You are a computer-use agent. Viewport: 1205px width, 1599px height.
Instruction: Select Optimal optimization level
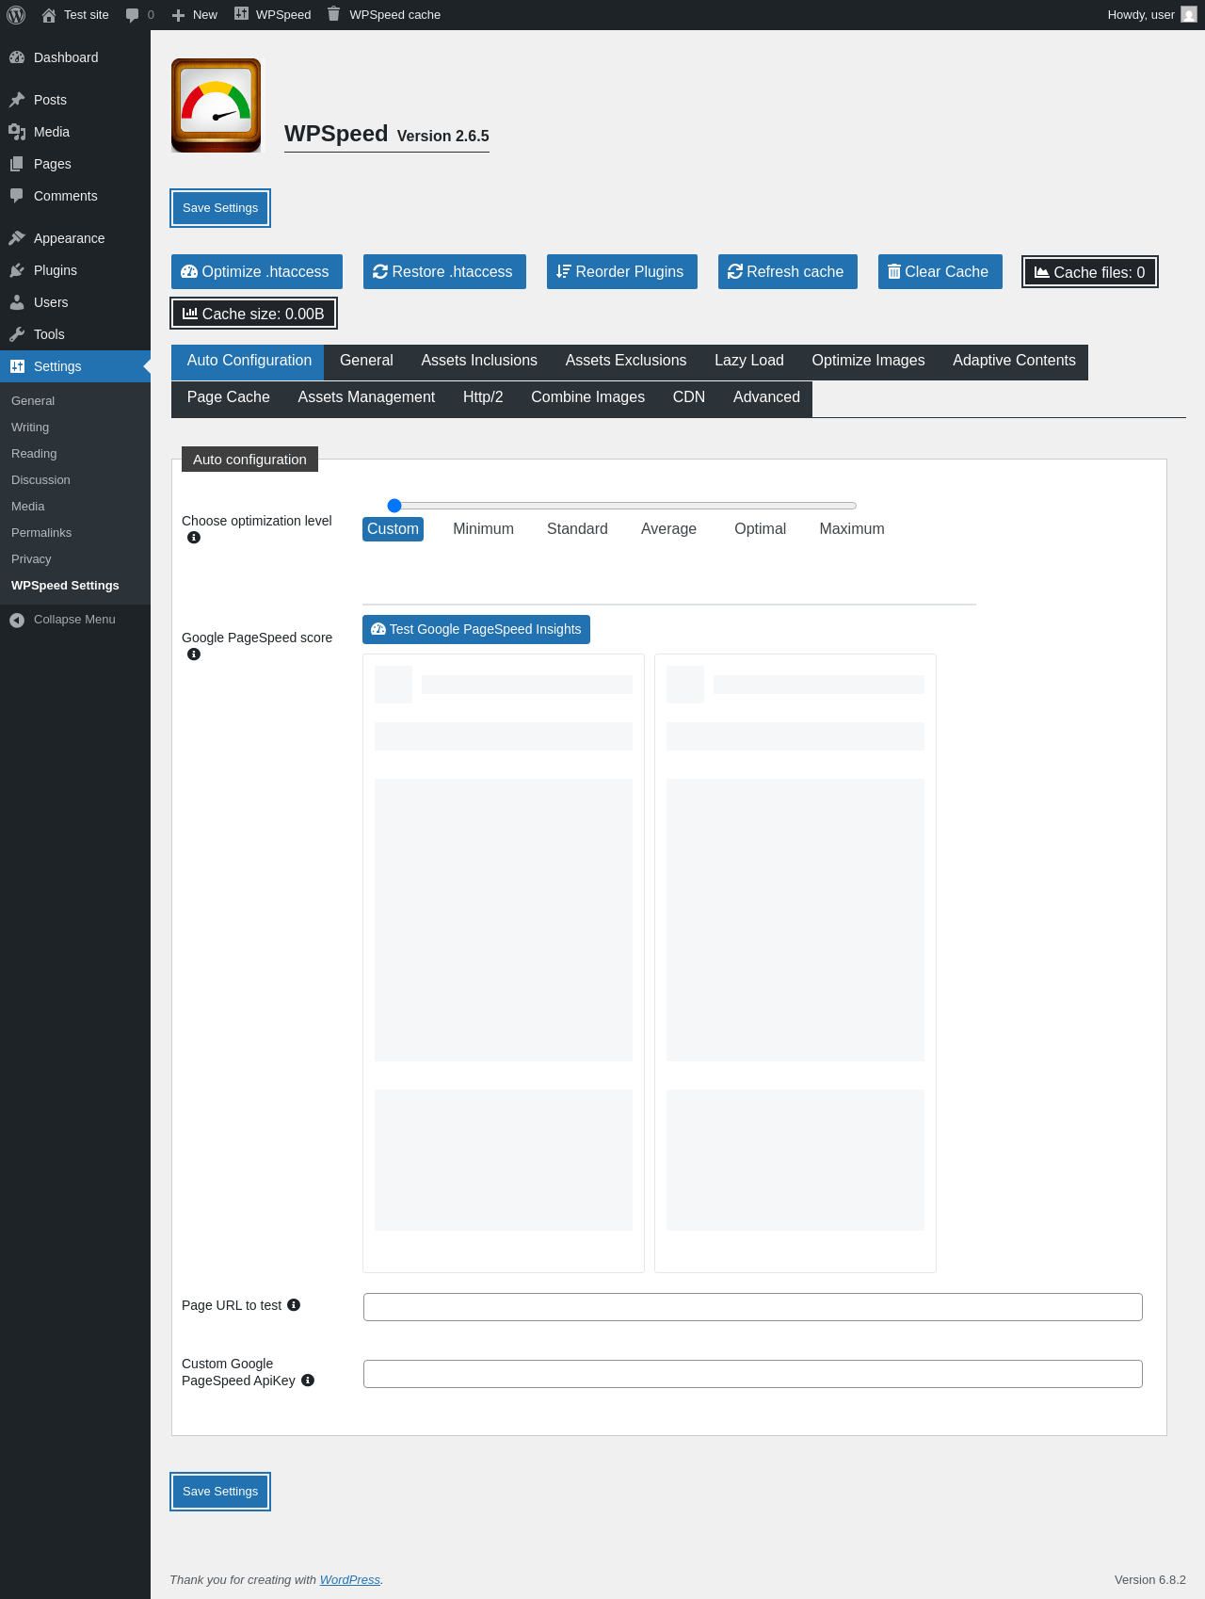click(760, 529)
